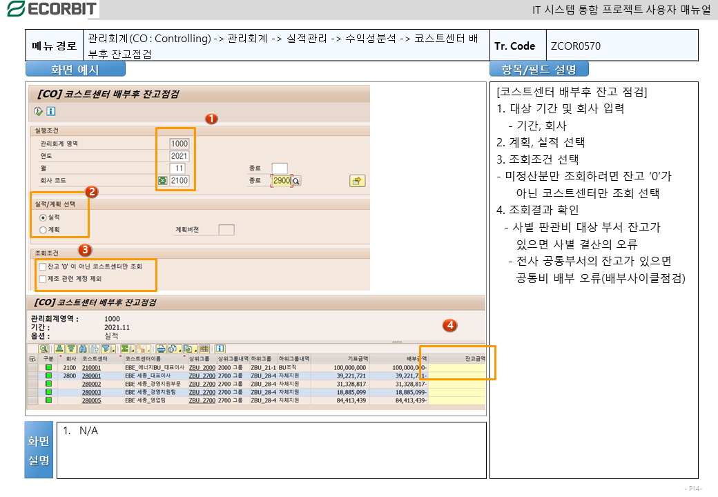The height and width of the screenshot is (497, 718).
Task: Click the Execute clock icon
Action: (38, 111)
